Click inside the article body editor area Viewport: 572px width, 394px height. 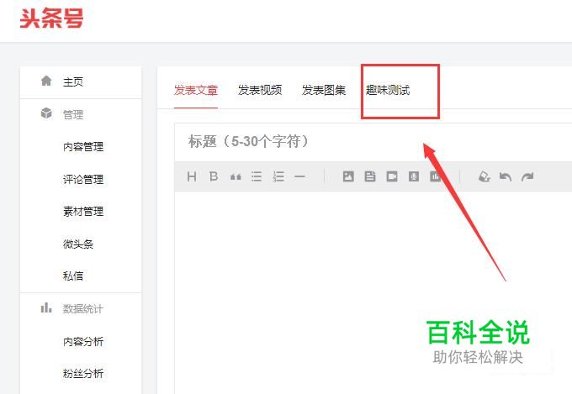[x=373, y=292]
